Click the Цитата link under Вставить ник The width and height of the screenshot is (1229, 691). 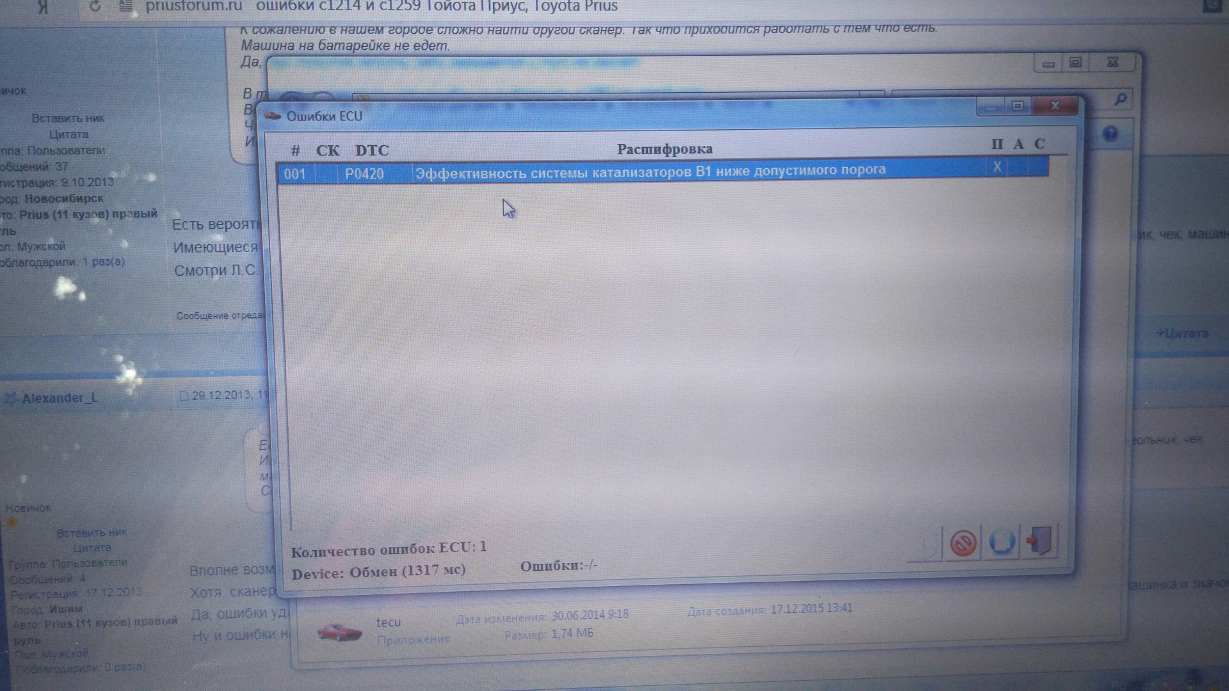coord(68,134)
